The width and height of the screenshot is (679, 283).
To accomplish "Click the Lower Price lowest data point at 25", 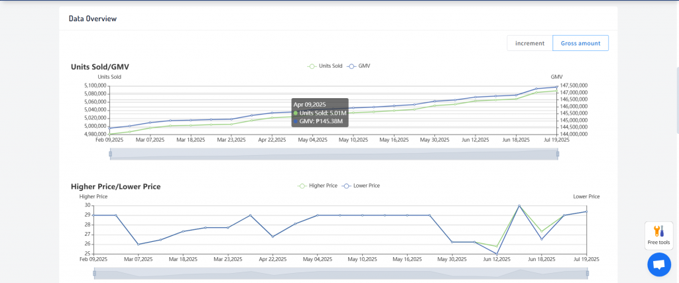I will [497, 254].
